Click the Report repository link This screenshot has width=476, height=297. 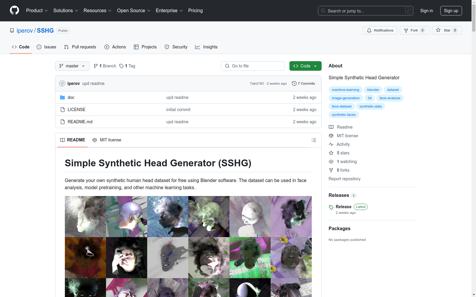tap(345, 179)
